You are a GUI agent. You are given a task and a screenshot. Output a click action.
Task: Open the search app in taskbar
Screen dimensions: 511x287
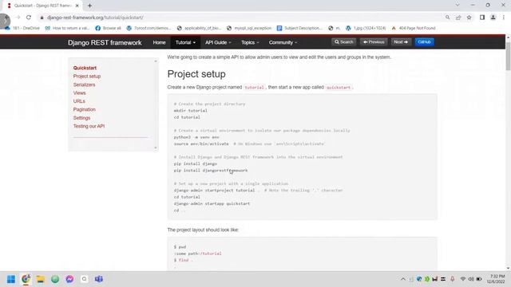(85, 279)
